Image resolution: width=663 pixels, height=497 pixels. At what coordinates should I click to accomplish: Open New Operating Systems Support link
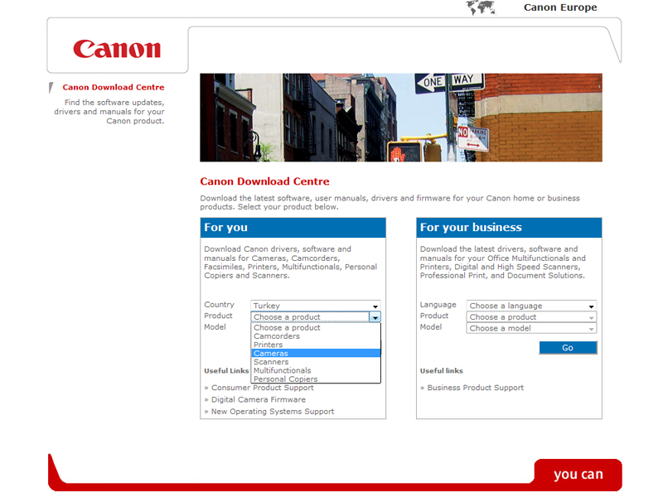point(273,412)
